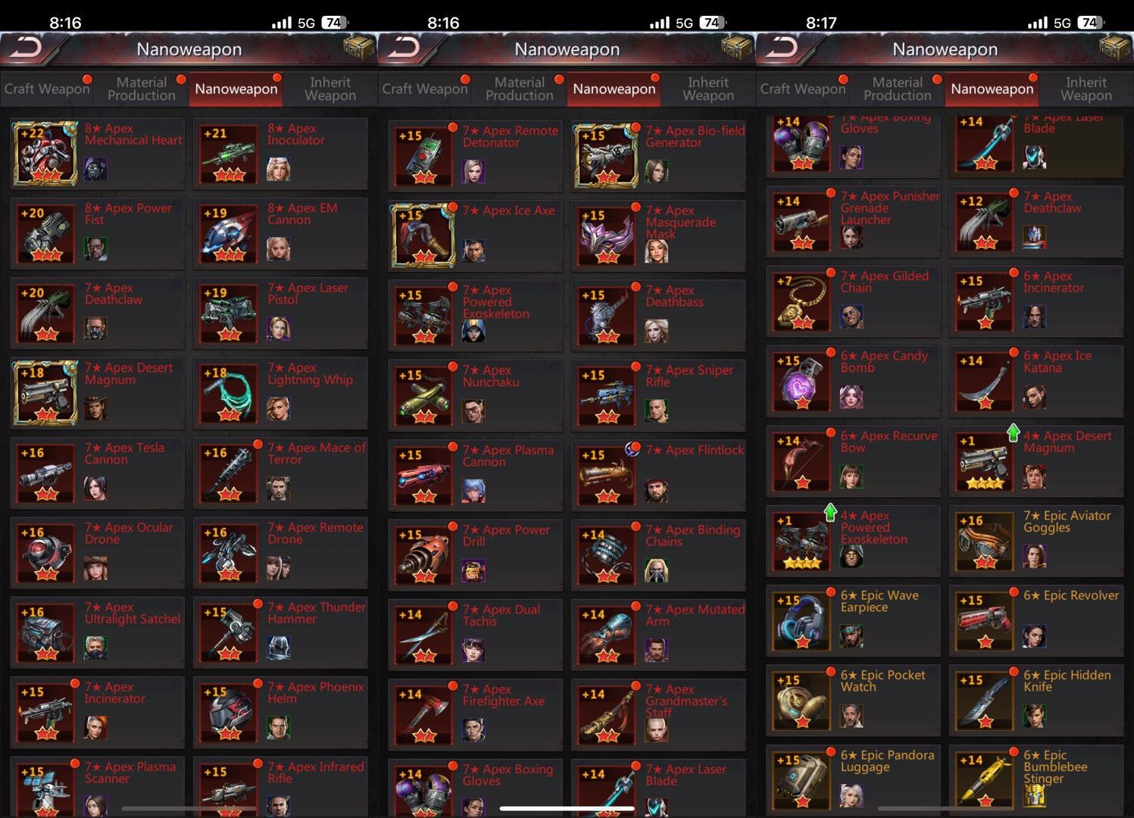Viewport: 1134px width, 818px height.
Task: Go back using arrow in 8:17 screen
Action: click(784, 49)
